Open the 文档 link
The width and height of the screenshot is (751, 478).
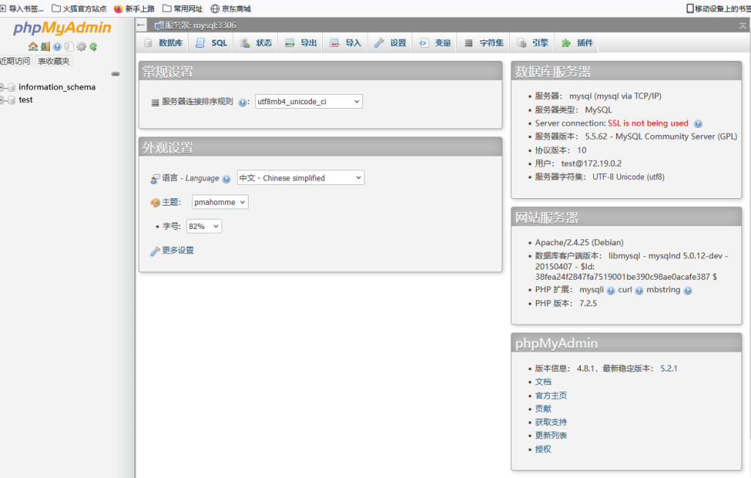point(543,382)
